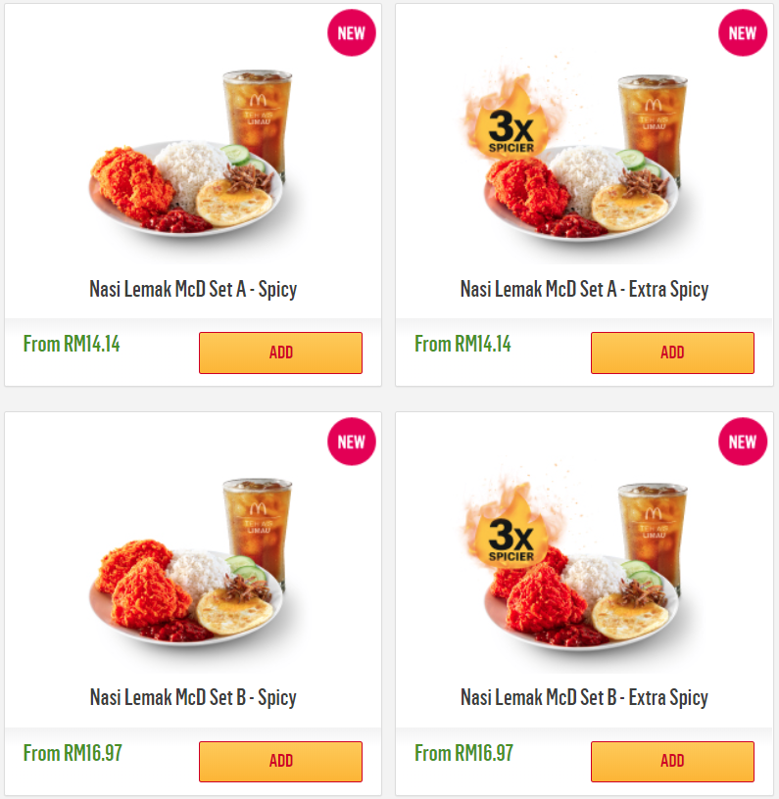This screenshot has height=799, width=779.
Task: Click NEW badge on Set A - Extra Spicy card
Action: tap(742, 33)
